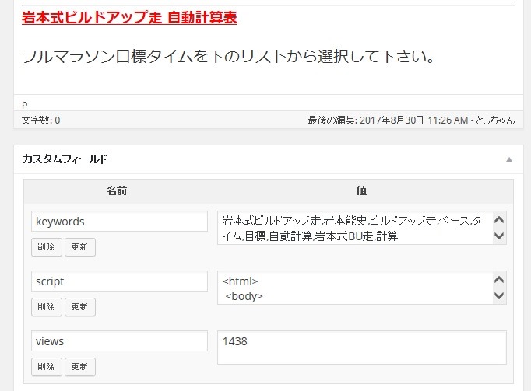Click down arrow in keywords value box
The image size is (531, 391).
coord(499,236)
